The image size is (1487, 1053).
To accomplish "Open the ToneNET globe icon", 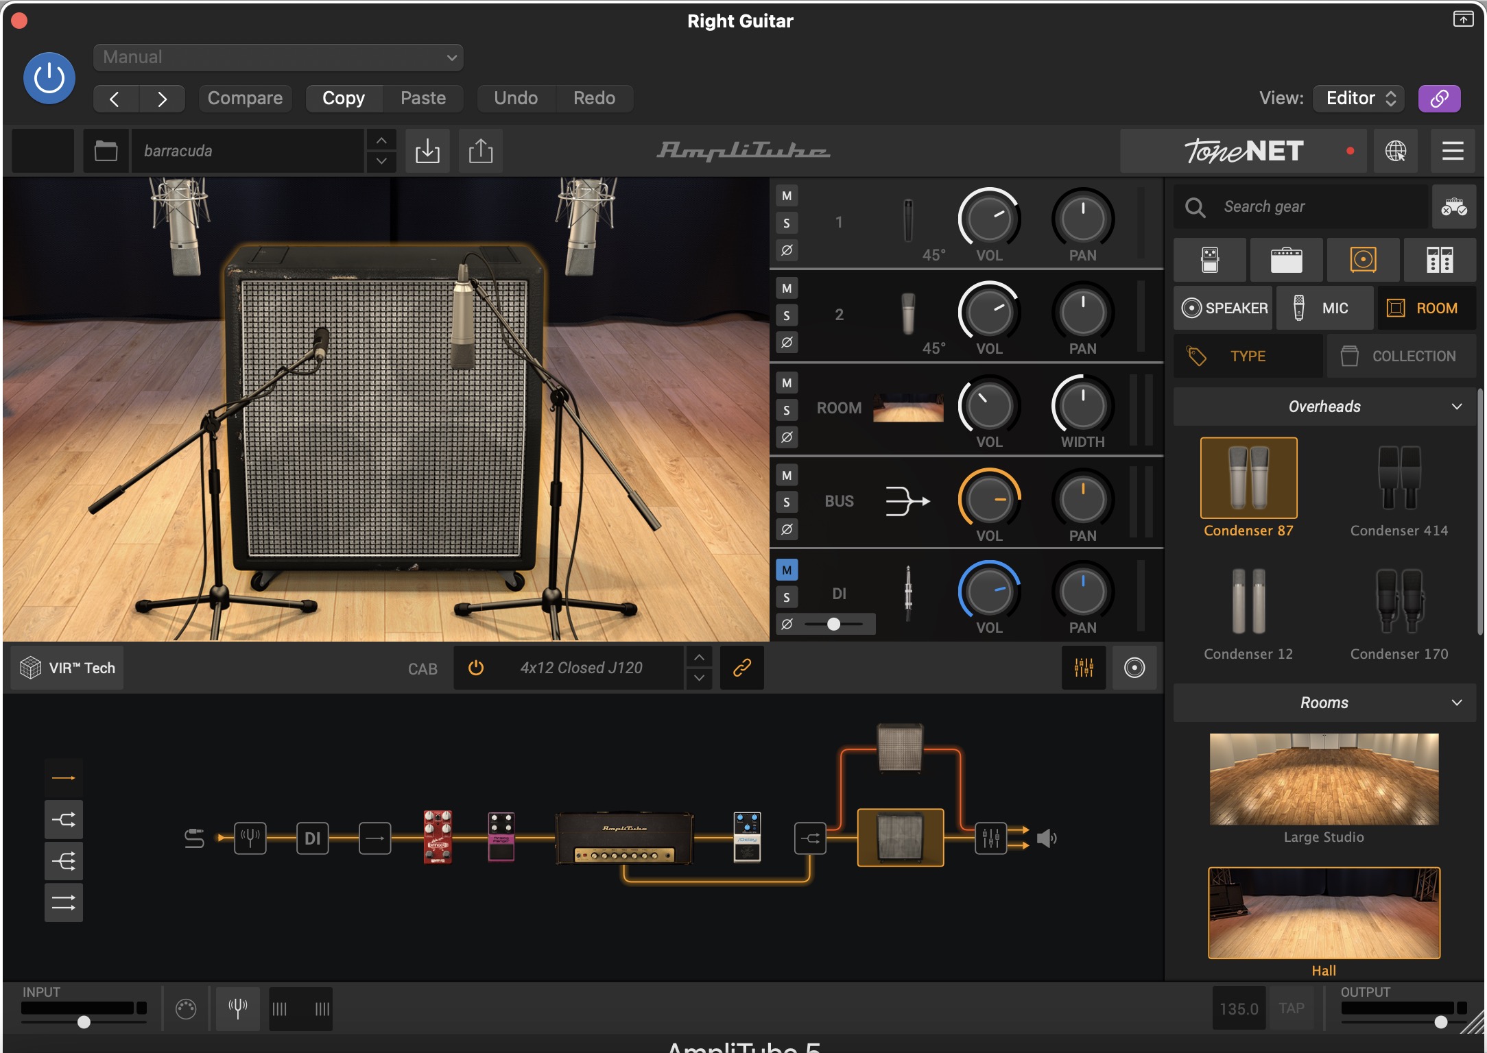I will [x=1395, y=151].
